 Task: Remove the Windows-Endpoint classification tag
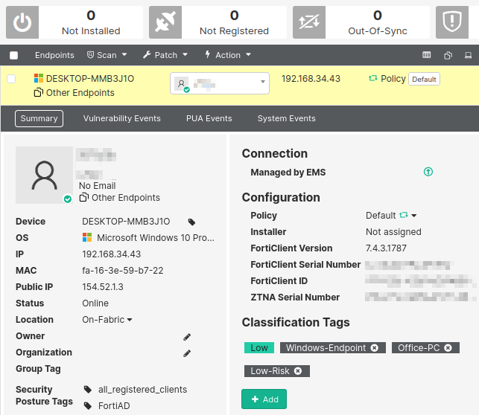[374, 348]
